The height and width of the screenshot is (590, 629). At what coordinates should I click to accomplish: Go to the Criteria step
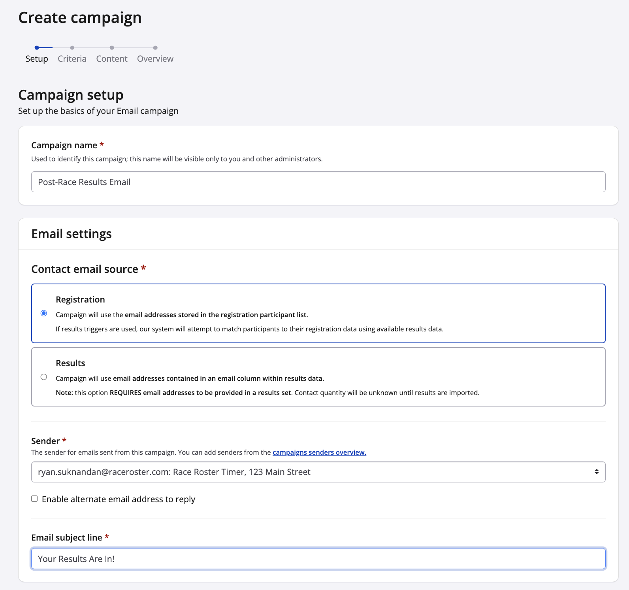(72, 59)
